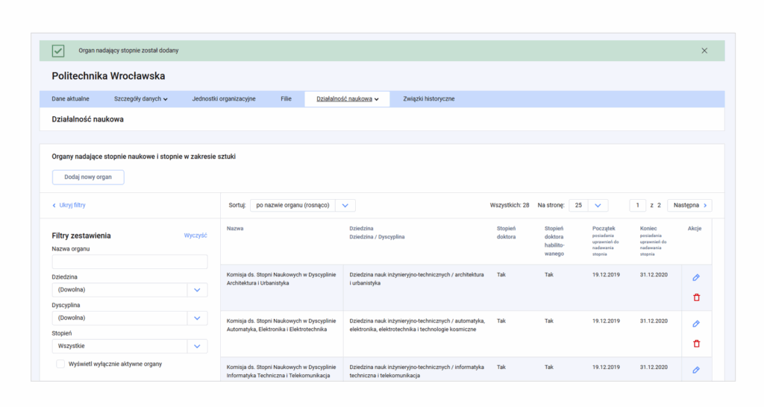The image size is (764, 407).
Task: Edit the Informatyka Techniczna i Telekomunikacja row
Action: pos(696,370)
